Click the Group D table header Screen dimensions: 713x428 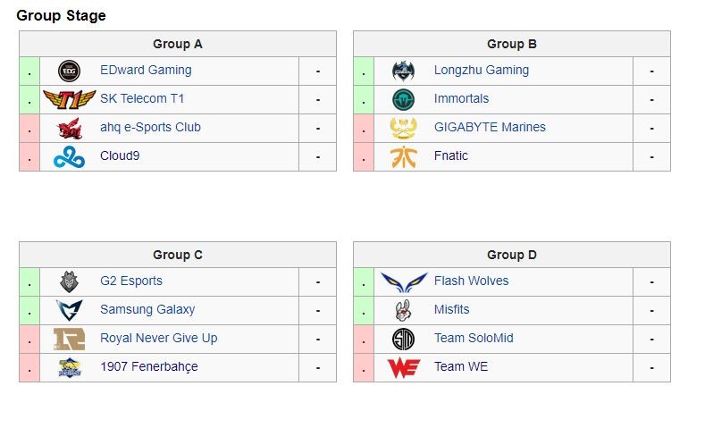point(512,255)
